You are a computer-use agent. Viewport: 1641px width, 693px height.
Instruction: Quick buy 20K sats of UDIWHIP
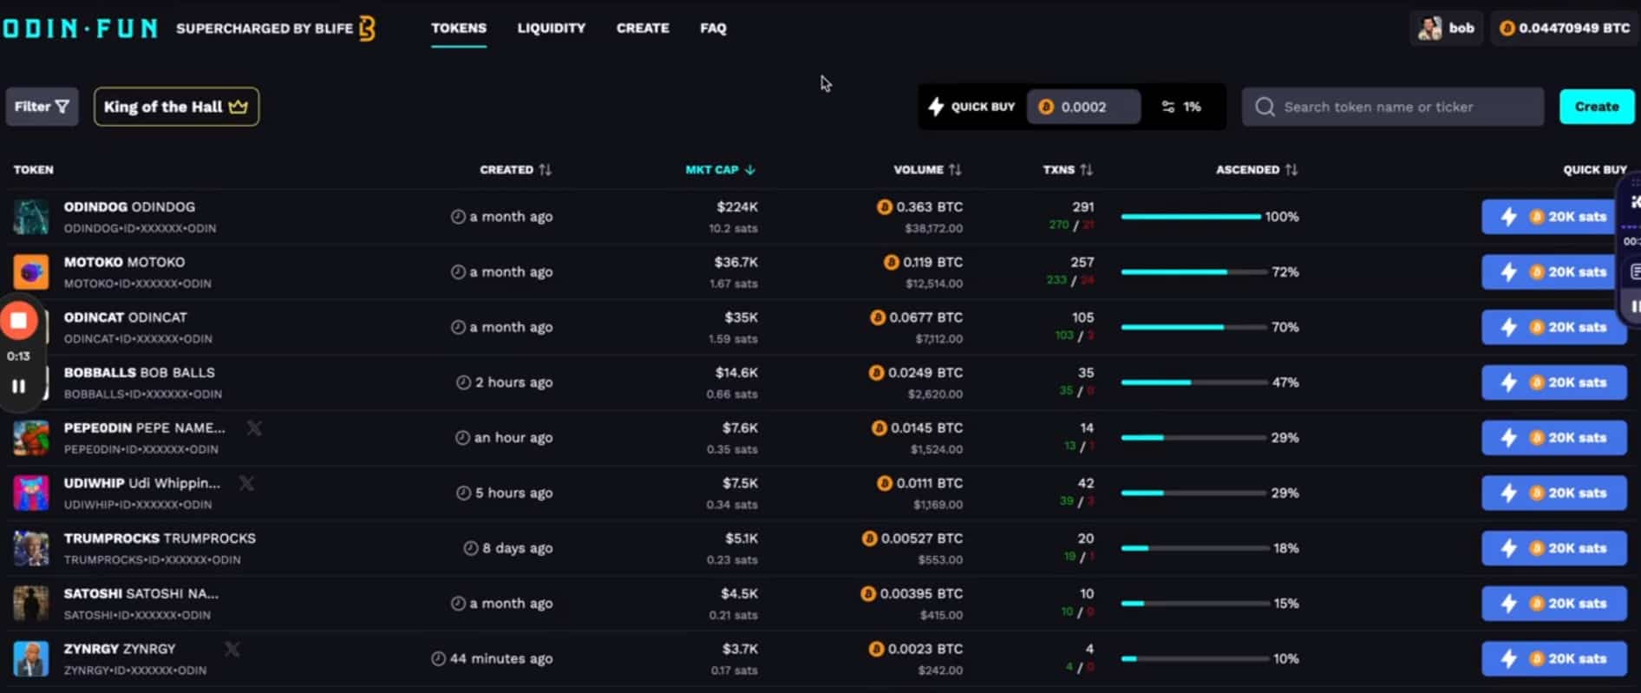pyautogui.click(x=1553, y=493)
